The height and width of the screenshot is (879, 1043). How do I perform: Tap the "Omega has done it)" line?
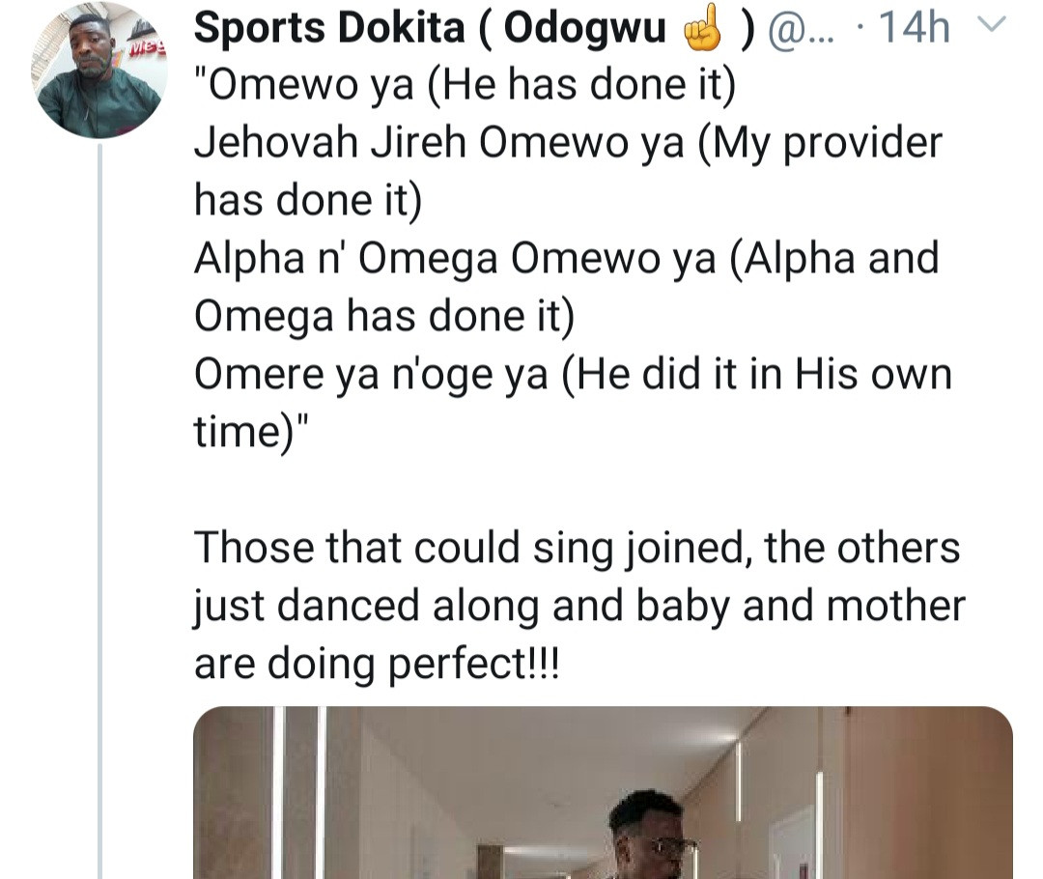[x=384, y=318]
